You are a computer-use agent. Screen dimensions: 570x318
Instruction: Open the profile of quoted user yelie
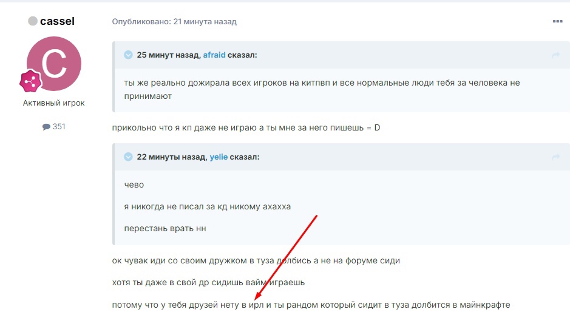(218, 157)
